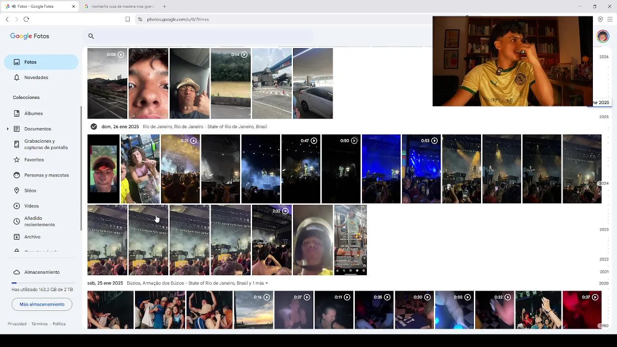Jump to 2021 on timeline scrubber

(x=604, y=272)
